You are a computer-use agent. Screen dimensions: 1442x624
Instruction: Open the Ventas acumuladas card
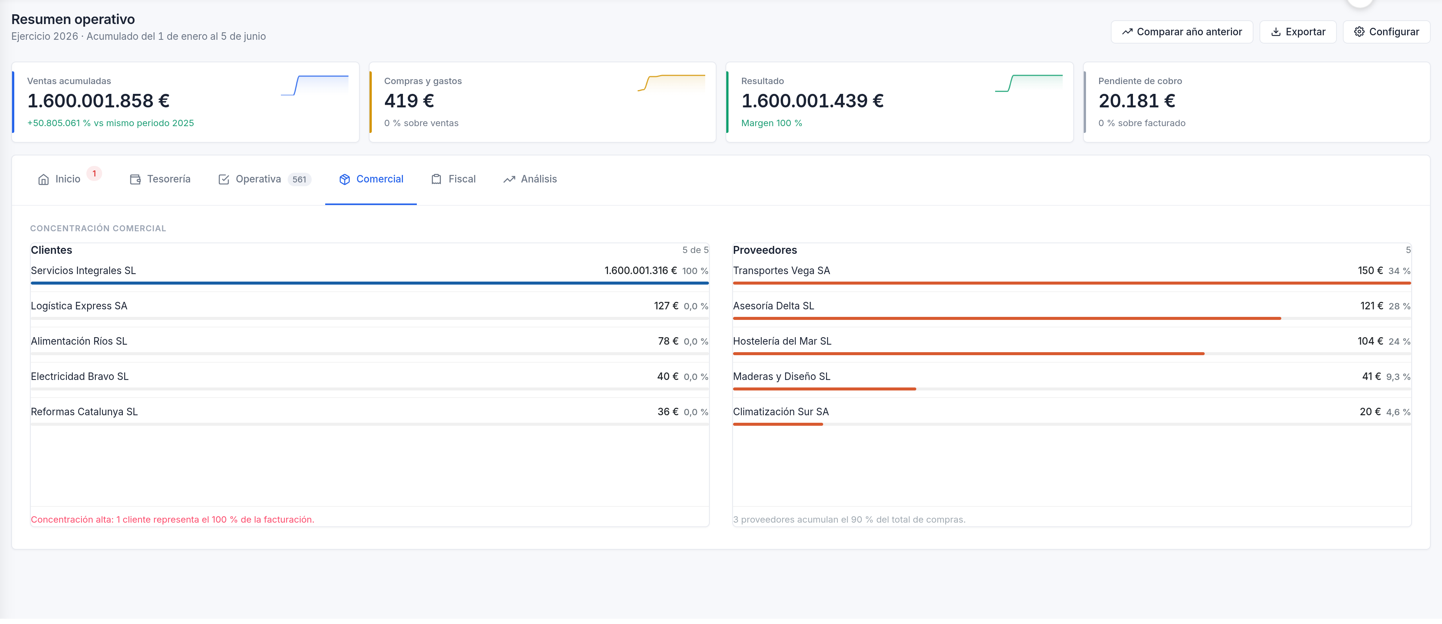tap(185, 102)
